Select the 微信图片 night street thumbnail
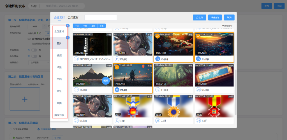 coord(92,44)
